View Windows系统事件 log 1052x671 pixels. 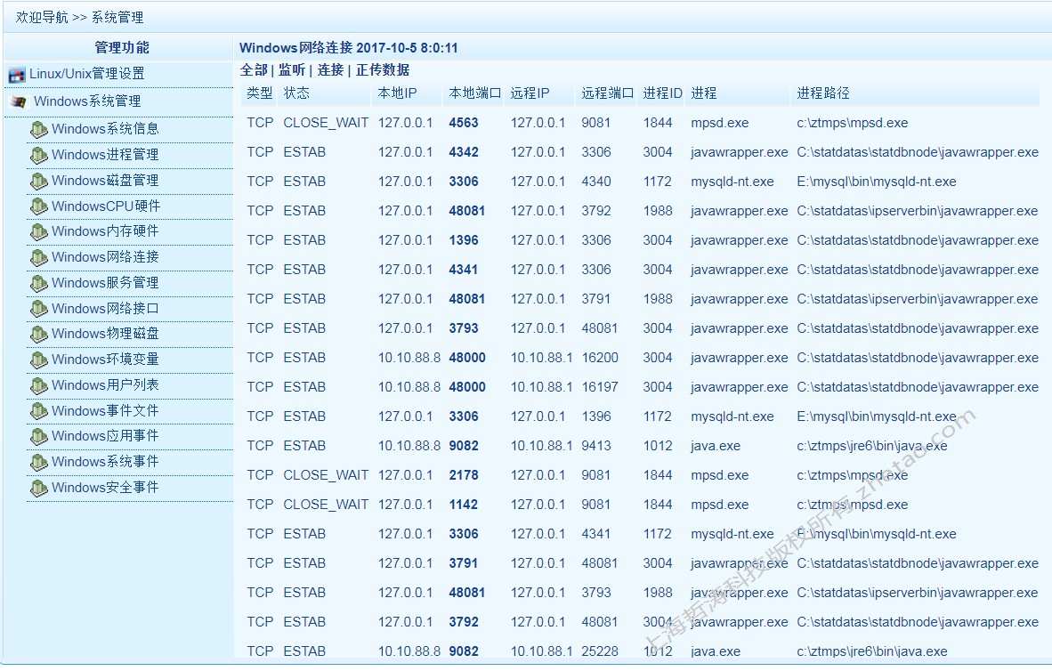[x=105, y=462]
